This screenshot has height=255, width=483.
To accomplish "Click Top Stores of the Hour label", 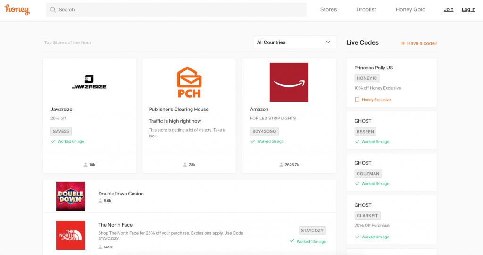I will pos(68,42).
